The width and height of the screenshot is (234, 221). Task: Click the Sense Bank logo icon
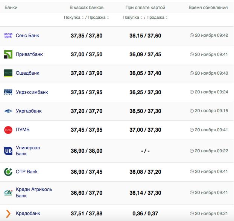pos(8,36)
